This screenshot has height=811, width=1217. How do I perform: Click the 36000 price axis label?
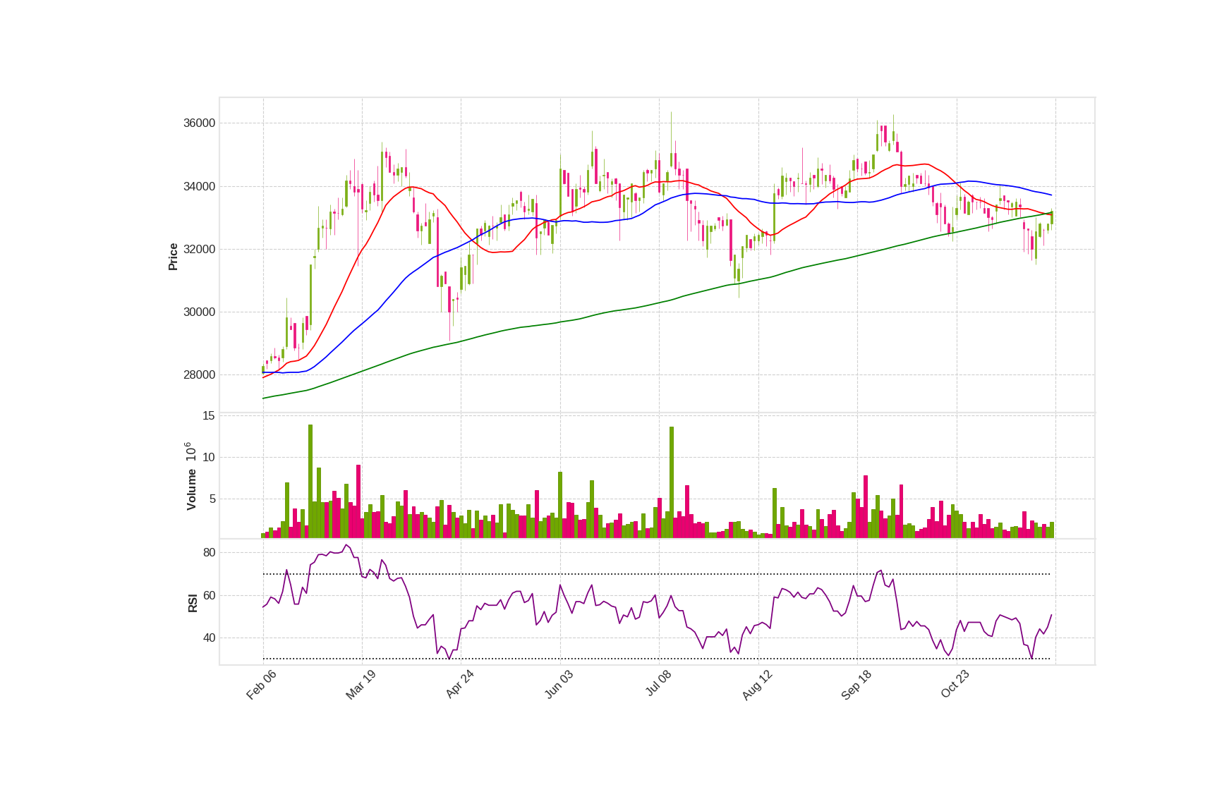click(199, 123)
